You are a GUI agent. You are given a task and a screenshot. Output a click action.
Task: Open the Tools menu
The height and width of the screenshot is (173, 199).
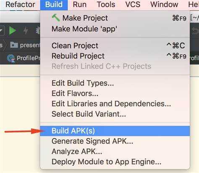click(106, 5)
